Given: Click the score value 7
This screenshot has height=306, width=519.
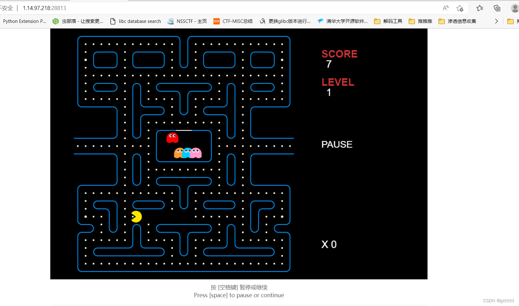Looking at the screenshot, I should [x=329, y=64].
